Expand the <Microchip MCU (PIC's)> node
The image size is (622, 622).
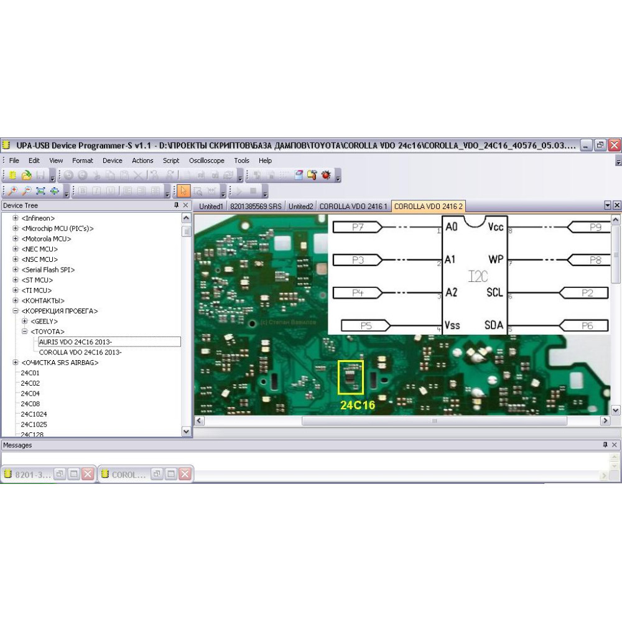[x=16, y=228]
